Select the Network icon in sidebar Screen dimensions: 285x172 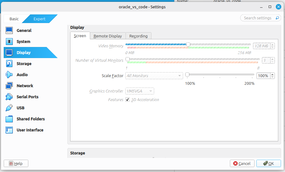click(9, 86)
